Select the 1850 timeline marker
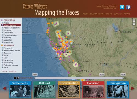This screenshot has width=137, height=99. tap(35, 75)
